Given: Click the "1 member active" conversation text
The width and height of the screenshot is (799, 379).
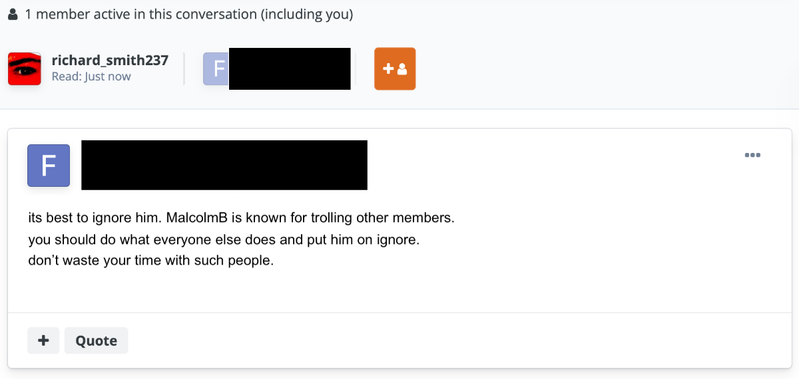Looking at the screenshot, I should (x=188, y=15).
